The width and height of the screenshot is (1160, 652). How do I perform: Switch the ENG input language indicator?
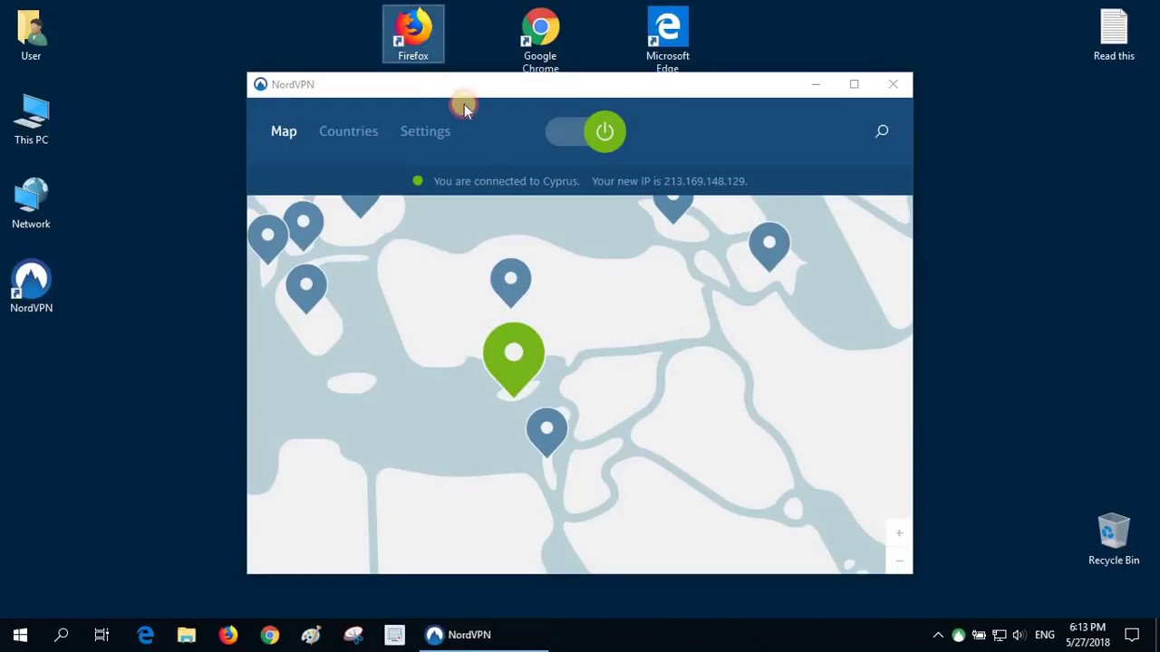[x=1045, y=635]
